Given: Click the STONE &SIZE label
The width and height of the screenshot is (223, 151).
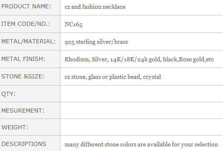Looking at the screenshot, I should (23, 77).
